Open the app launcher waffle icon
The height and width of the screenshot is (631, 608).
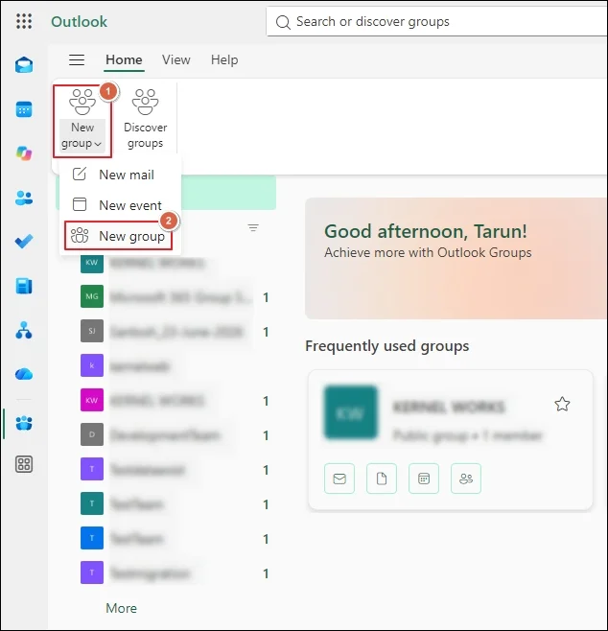(x=24, y=21)
